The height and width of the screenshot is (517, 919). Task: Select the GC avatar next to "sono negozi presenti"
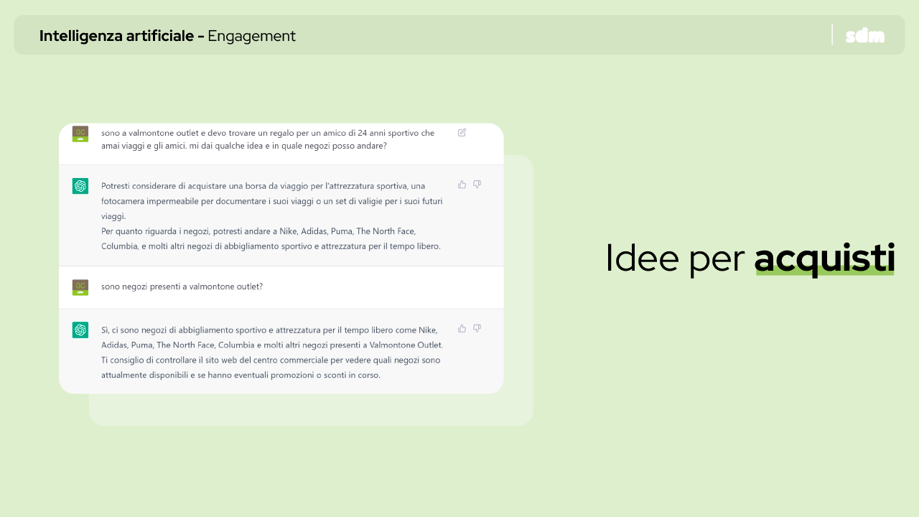[x=80, y=287]
